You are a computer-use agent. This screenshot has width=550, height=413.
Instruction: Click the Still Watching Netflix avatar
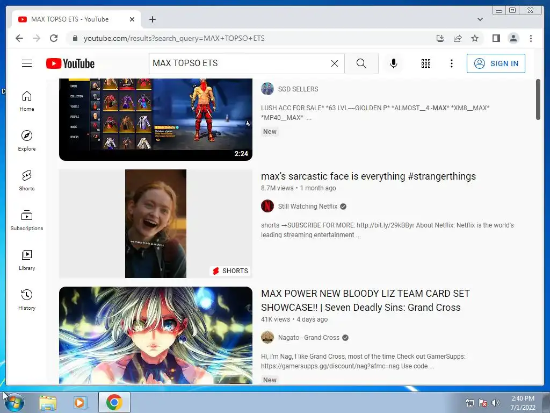pos(267,206)
